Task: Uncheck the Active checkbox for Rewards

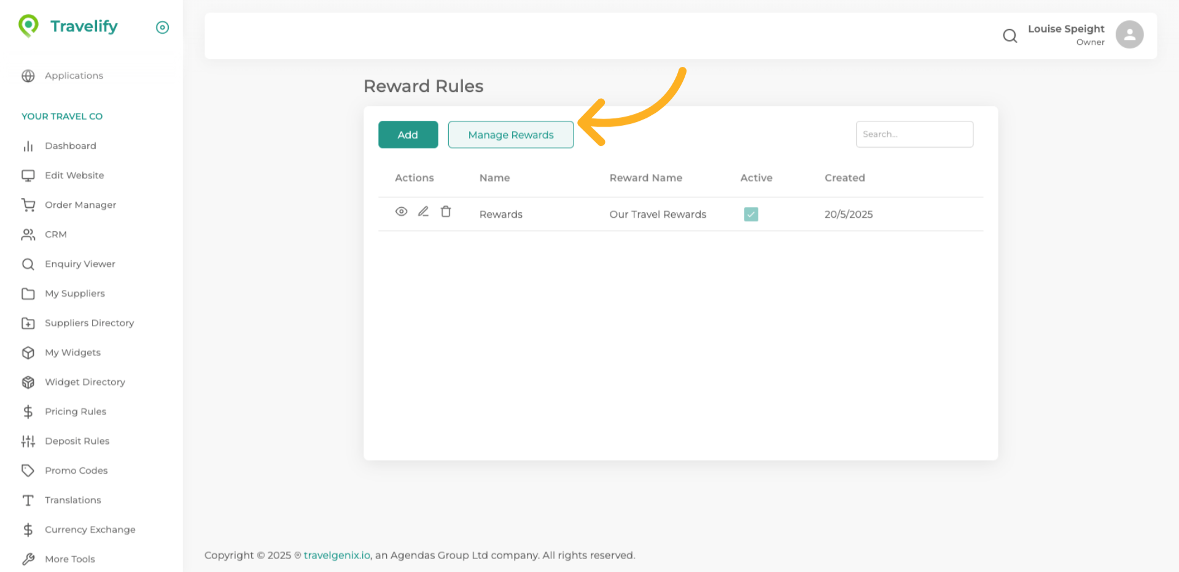Action: coord(751,214)
